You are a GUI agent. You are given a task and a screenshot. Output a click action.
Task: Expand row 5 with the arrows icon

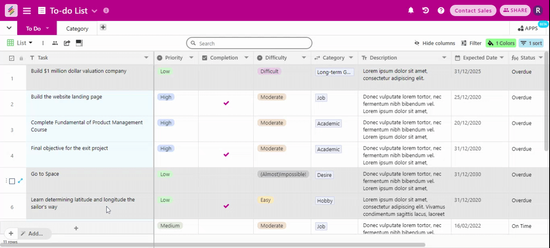(20, 181)
